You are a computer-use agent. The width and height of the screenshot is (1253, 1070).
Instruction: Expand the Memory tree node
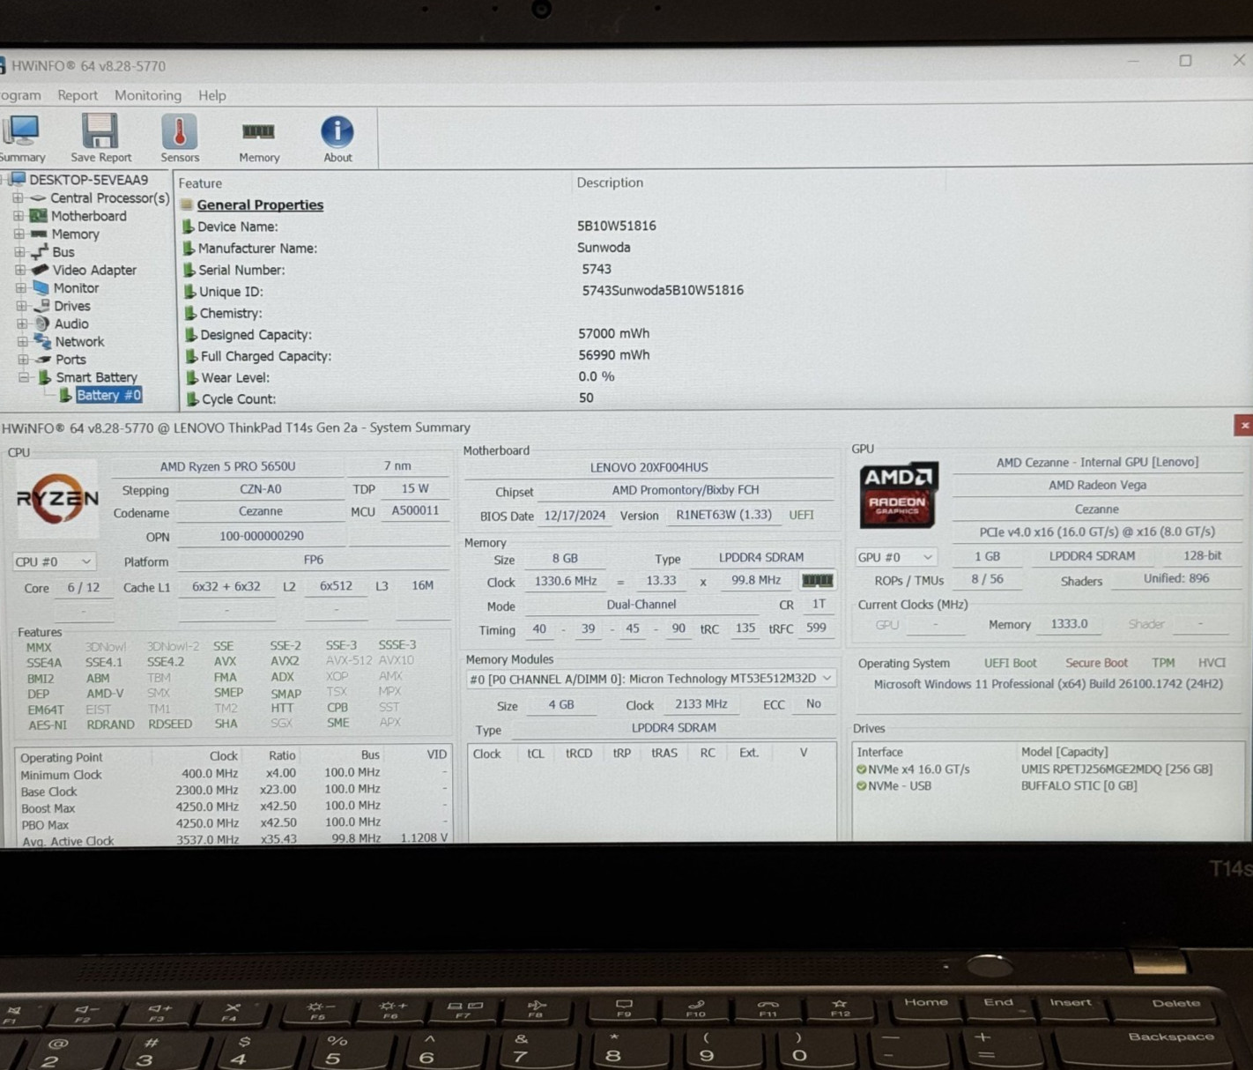19,234
